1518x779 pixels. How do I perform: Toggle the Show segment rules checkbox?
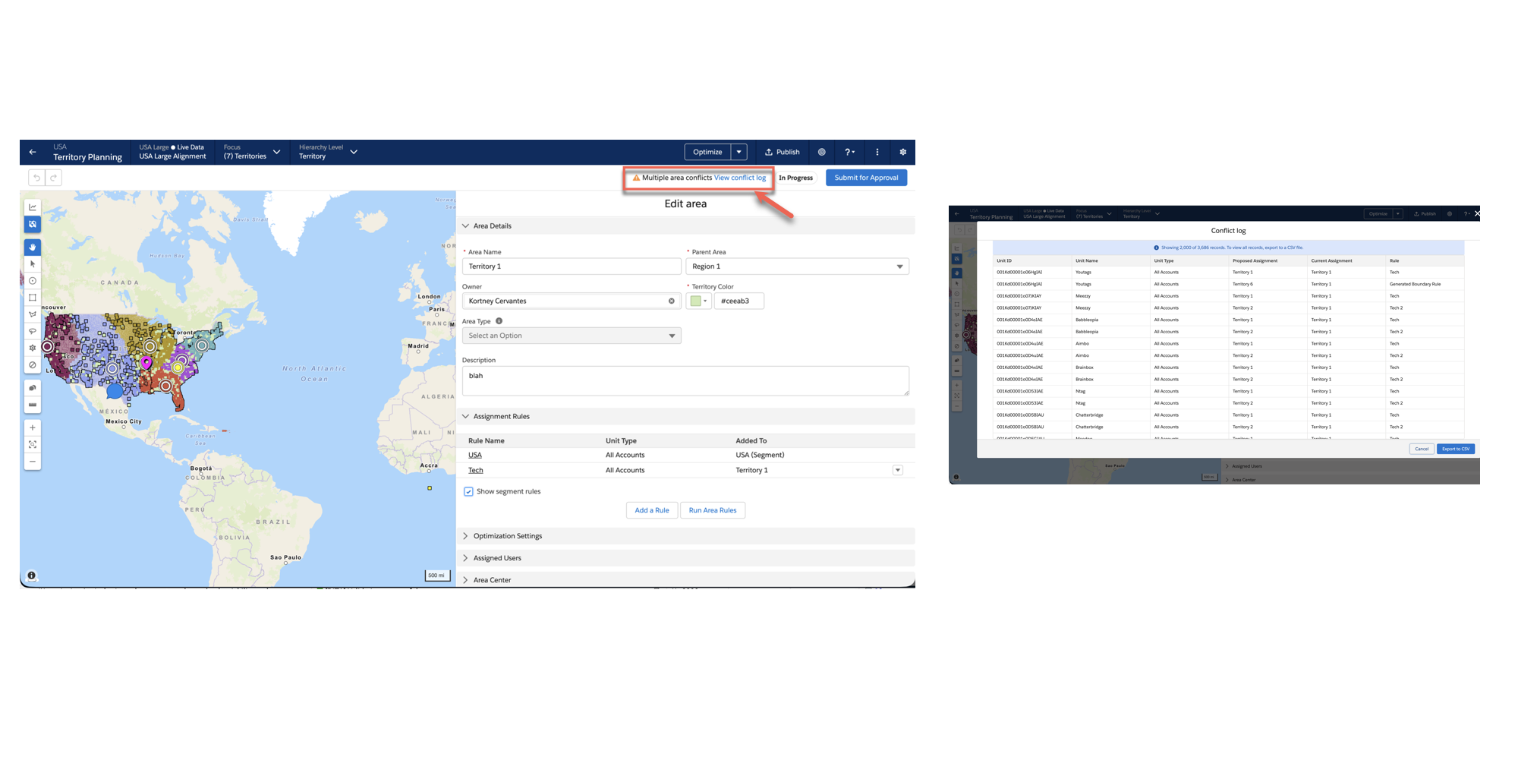tap(468, 492)
